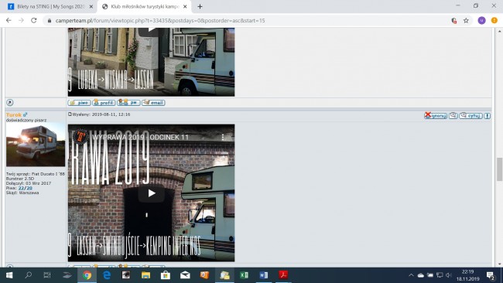Viewport: 503px width, 283px height.
Task: Open the channel logo on Odcinek 11 video
Action: (80, 137)
